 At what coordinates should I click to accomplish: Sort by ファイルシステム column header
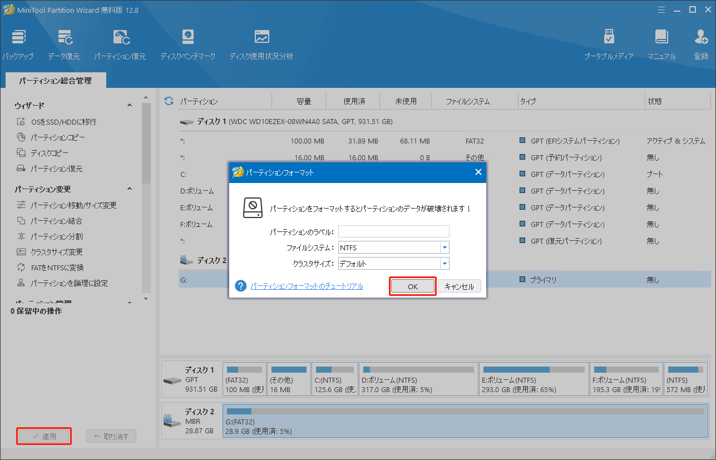point(468,102)
